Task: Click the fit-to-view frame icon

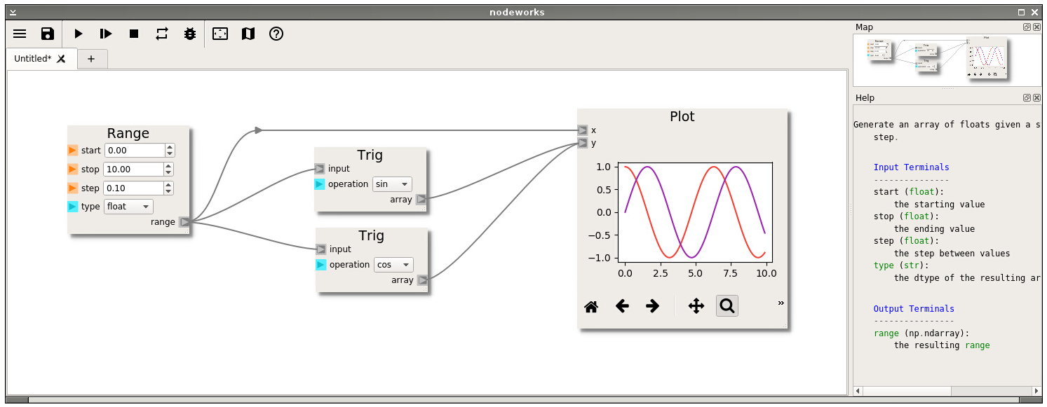Action: (220, 34)
